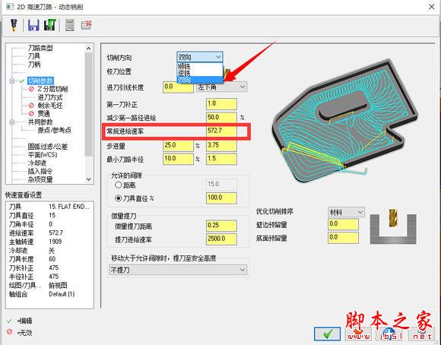Click the 轴组合 value Default (1)

pos(62,294)
